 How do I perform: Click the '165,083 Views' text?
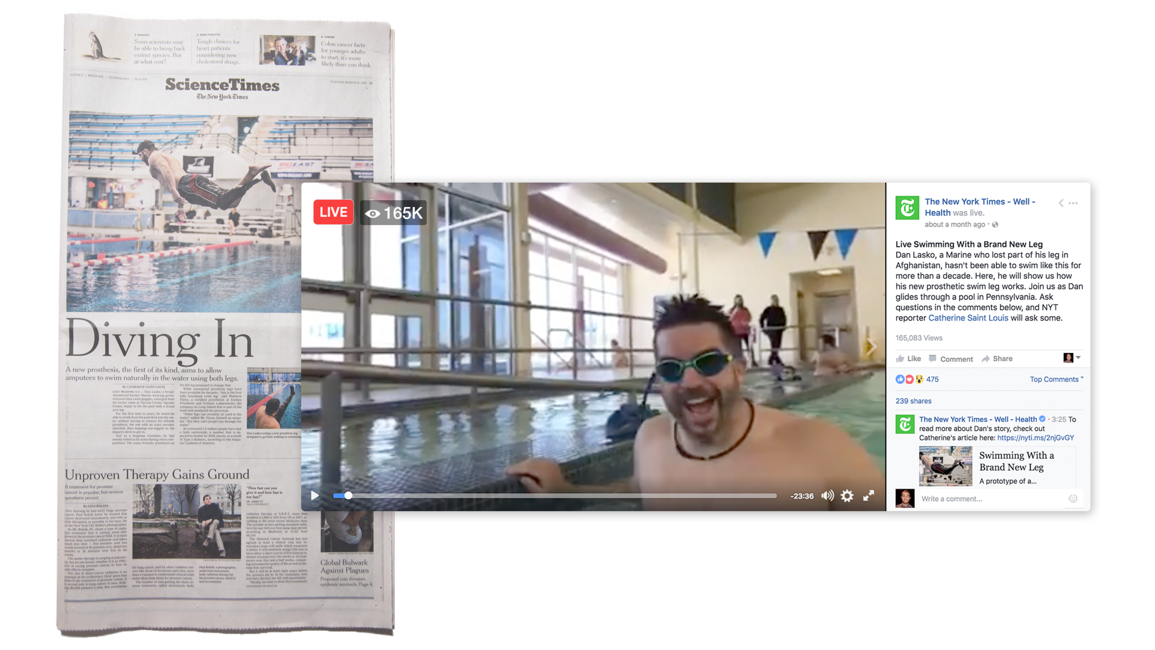[918, 338]
